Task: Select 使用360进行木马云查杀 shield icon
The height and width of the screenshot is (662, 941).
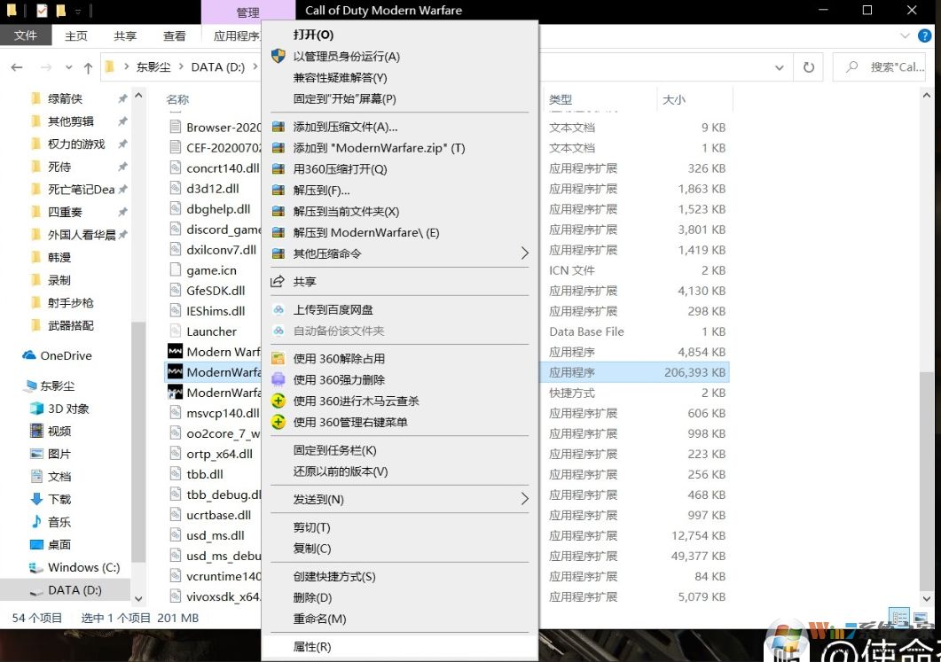Action: 277,401
